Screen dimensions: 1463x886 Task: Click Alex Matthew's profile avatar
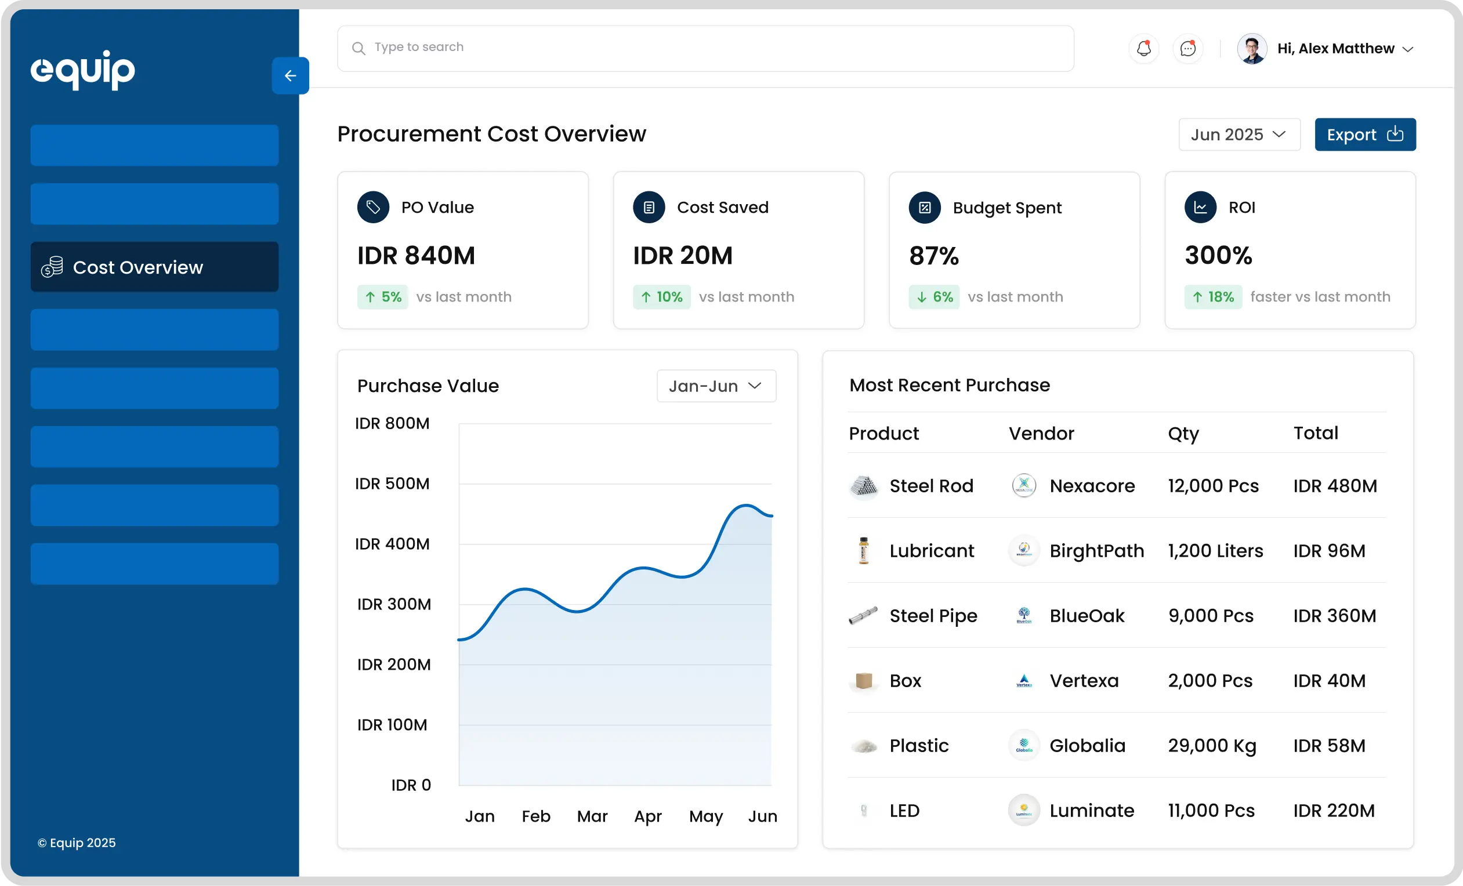tap(1252, 49)
